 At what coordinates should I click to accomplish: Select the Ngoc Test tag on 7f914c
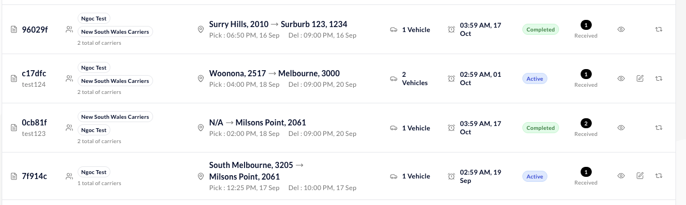point(94,172)
